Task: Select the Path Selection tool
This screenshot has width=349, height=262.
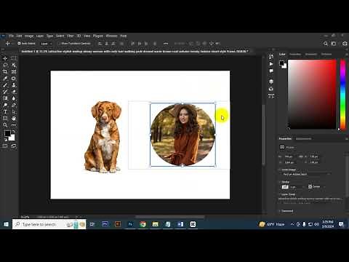Action: pyautogui.click(x=14, y=112)
